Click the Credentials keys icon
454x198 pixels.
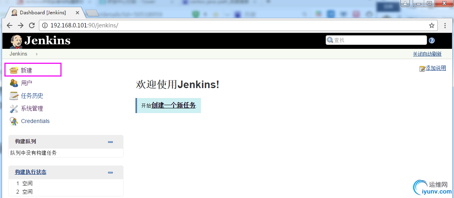point(14,121)
